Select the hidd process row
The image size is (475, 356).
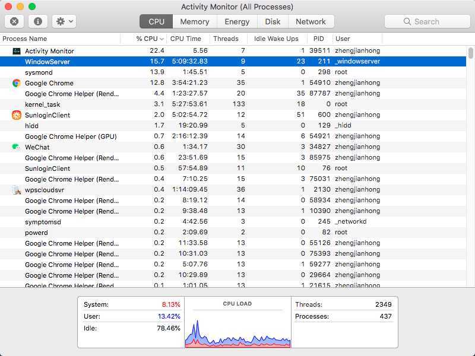coord(233,126)
